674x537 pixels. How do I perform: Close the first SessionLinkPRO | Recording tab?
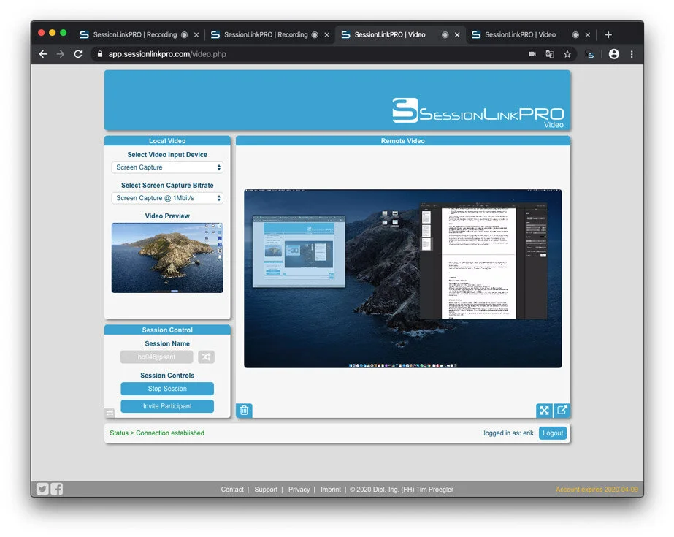click(x=196, y=35)
